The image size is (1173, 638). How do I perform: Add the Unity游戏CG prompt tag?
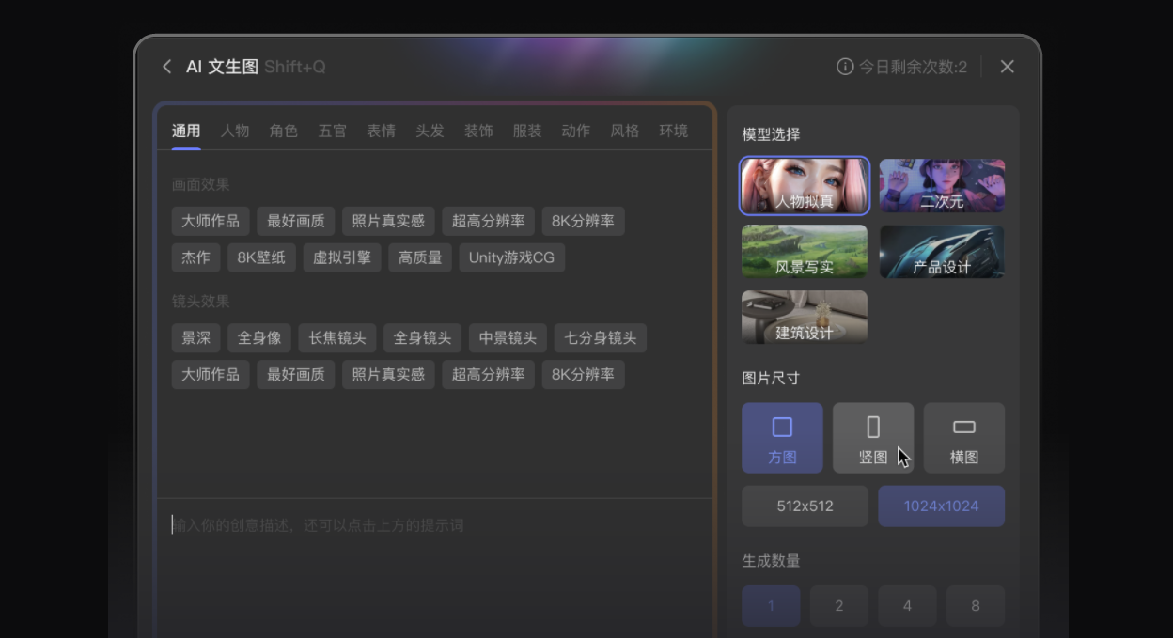coord(512,257)
